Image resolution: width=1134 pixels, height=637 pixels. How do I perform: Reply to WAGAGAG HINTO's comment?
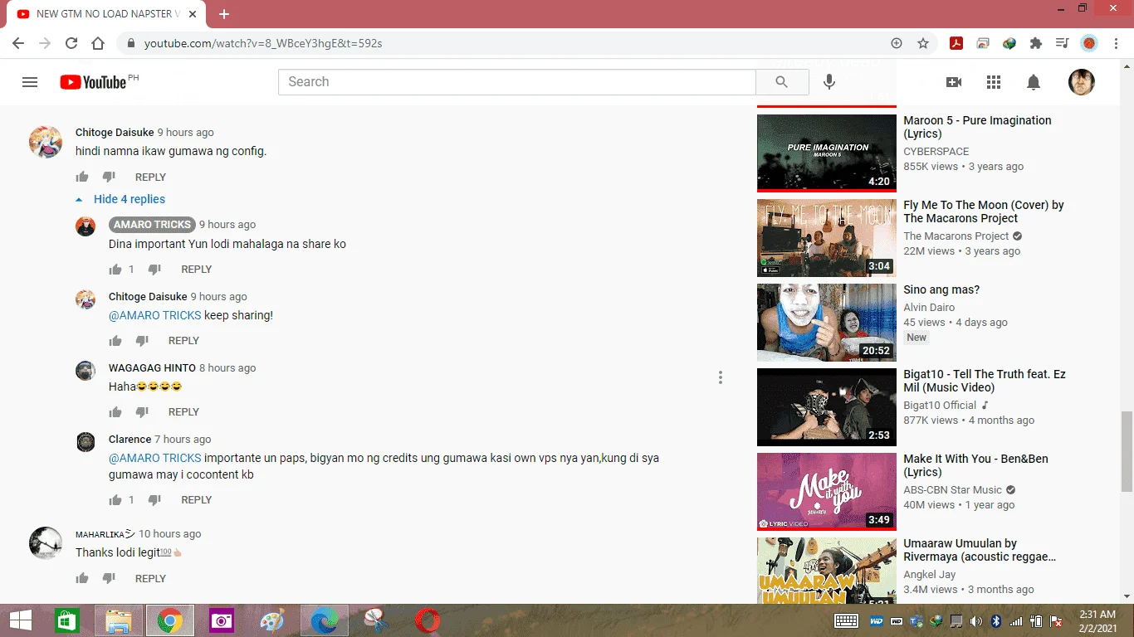(x=183, y=412)
